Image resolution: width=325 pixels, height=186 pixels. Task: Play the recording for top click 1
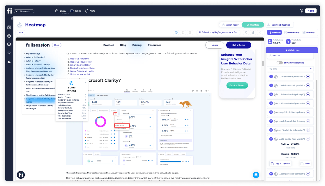click(276, 77)
